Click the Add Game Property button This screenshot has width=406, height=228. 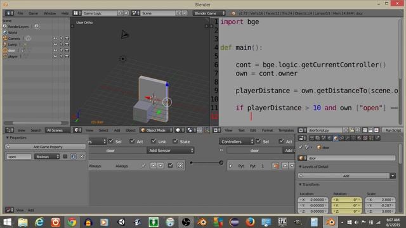click(45, 147)
